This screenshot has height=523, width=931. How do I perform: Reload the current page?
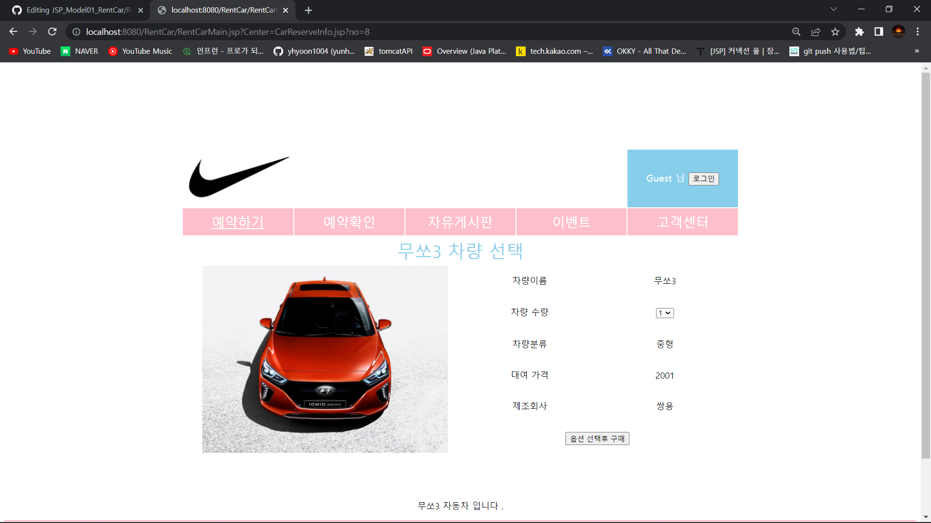[x=52, y=31]
